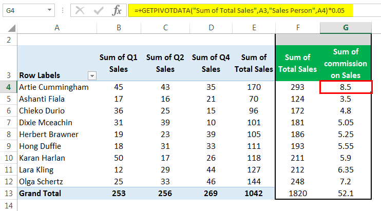Screen dimensions: 381x211
Task: Click the formula bar resize dots handle
Action: (63, 10)
